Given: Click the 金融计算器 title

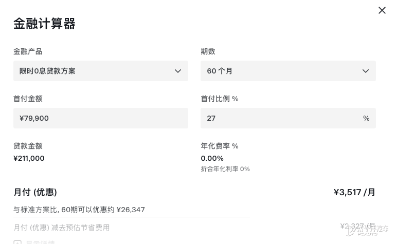Looking at the screenshot, I should click(x=44, y=24).
